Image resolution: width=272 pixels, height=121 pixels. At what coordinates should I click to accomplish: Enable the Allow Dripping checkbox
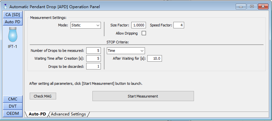pos(144,33)
